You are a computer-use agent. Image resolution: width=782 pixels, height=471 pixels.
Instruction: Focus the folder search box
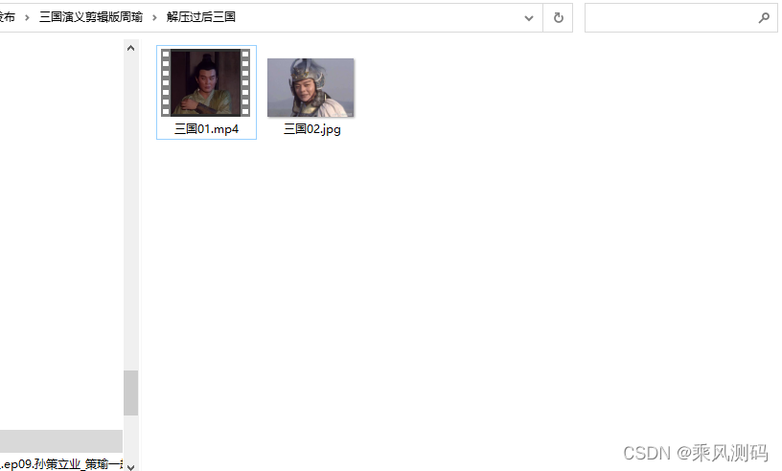680,18
